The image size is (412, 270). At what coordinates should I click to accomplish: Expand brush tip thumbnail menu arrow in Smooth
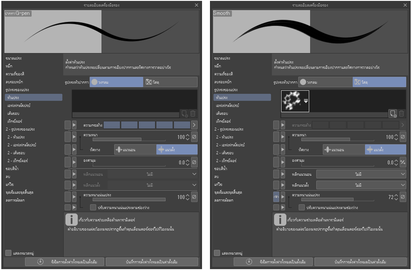(x=306, y=101)
